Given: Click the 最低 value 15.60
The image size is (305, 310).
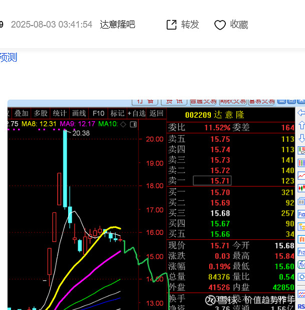Looking at the screenshot, I should (284, 267).
